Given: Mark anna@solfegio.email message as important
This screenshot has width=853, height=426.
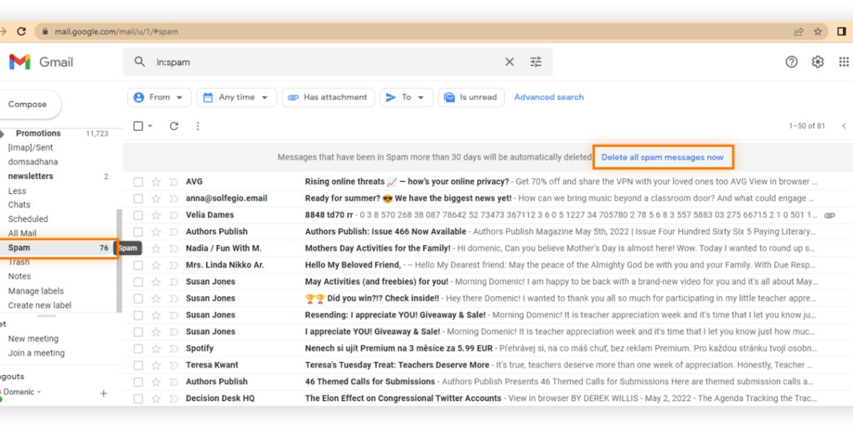Looking at the screenshot, I should (173, 199).
